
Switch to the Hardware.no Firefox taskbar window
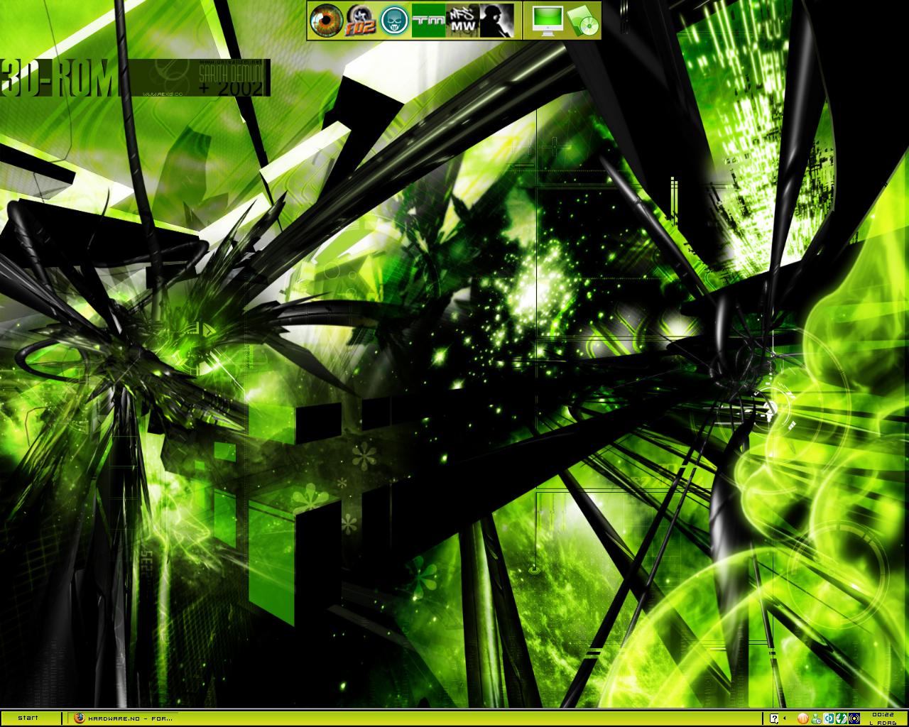pyautogui.click(x=124, y=718)
